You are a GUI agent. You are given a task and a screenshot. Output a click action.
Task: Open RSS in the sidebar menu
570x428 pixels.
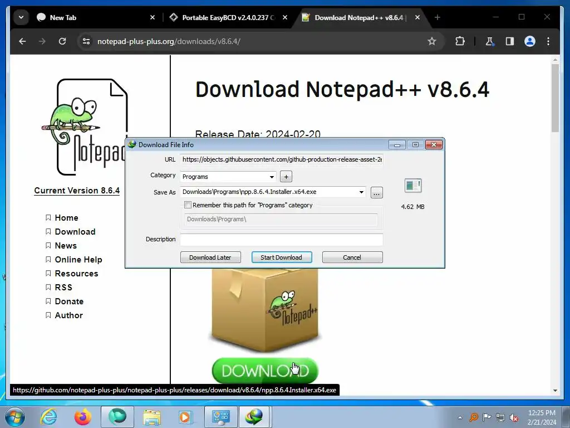63,288
